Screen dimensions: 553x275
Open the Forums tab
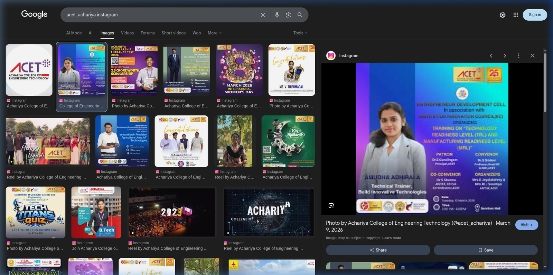point(148,33)
